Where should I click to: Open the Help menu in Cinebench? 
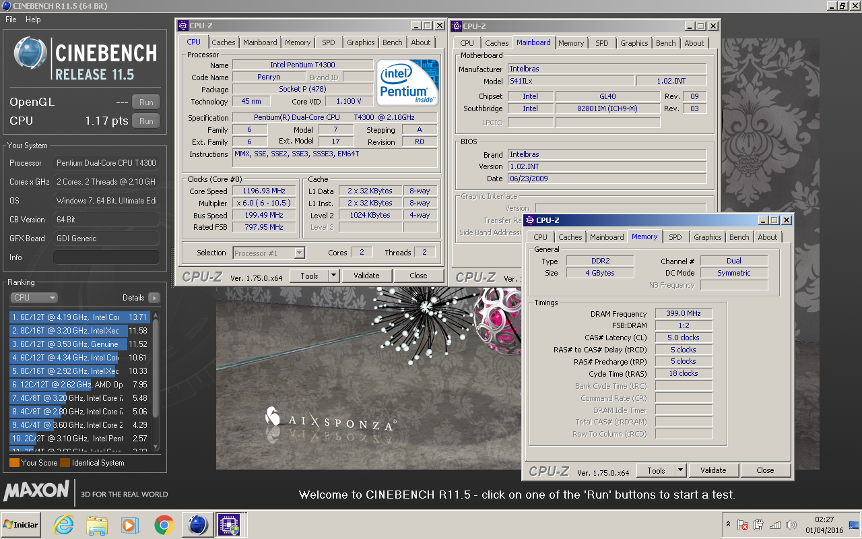(x=33, y=20)
